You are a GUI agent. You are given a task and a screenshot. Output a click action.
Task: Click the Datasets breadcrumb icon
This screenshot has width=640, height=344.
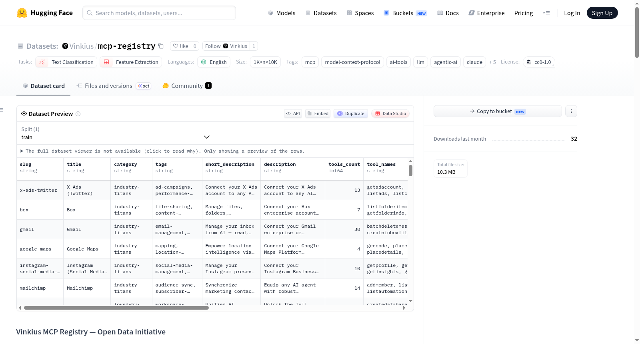point(20,46)
